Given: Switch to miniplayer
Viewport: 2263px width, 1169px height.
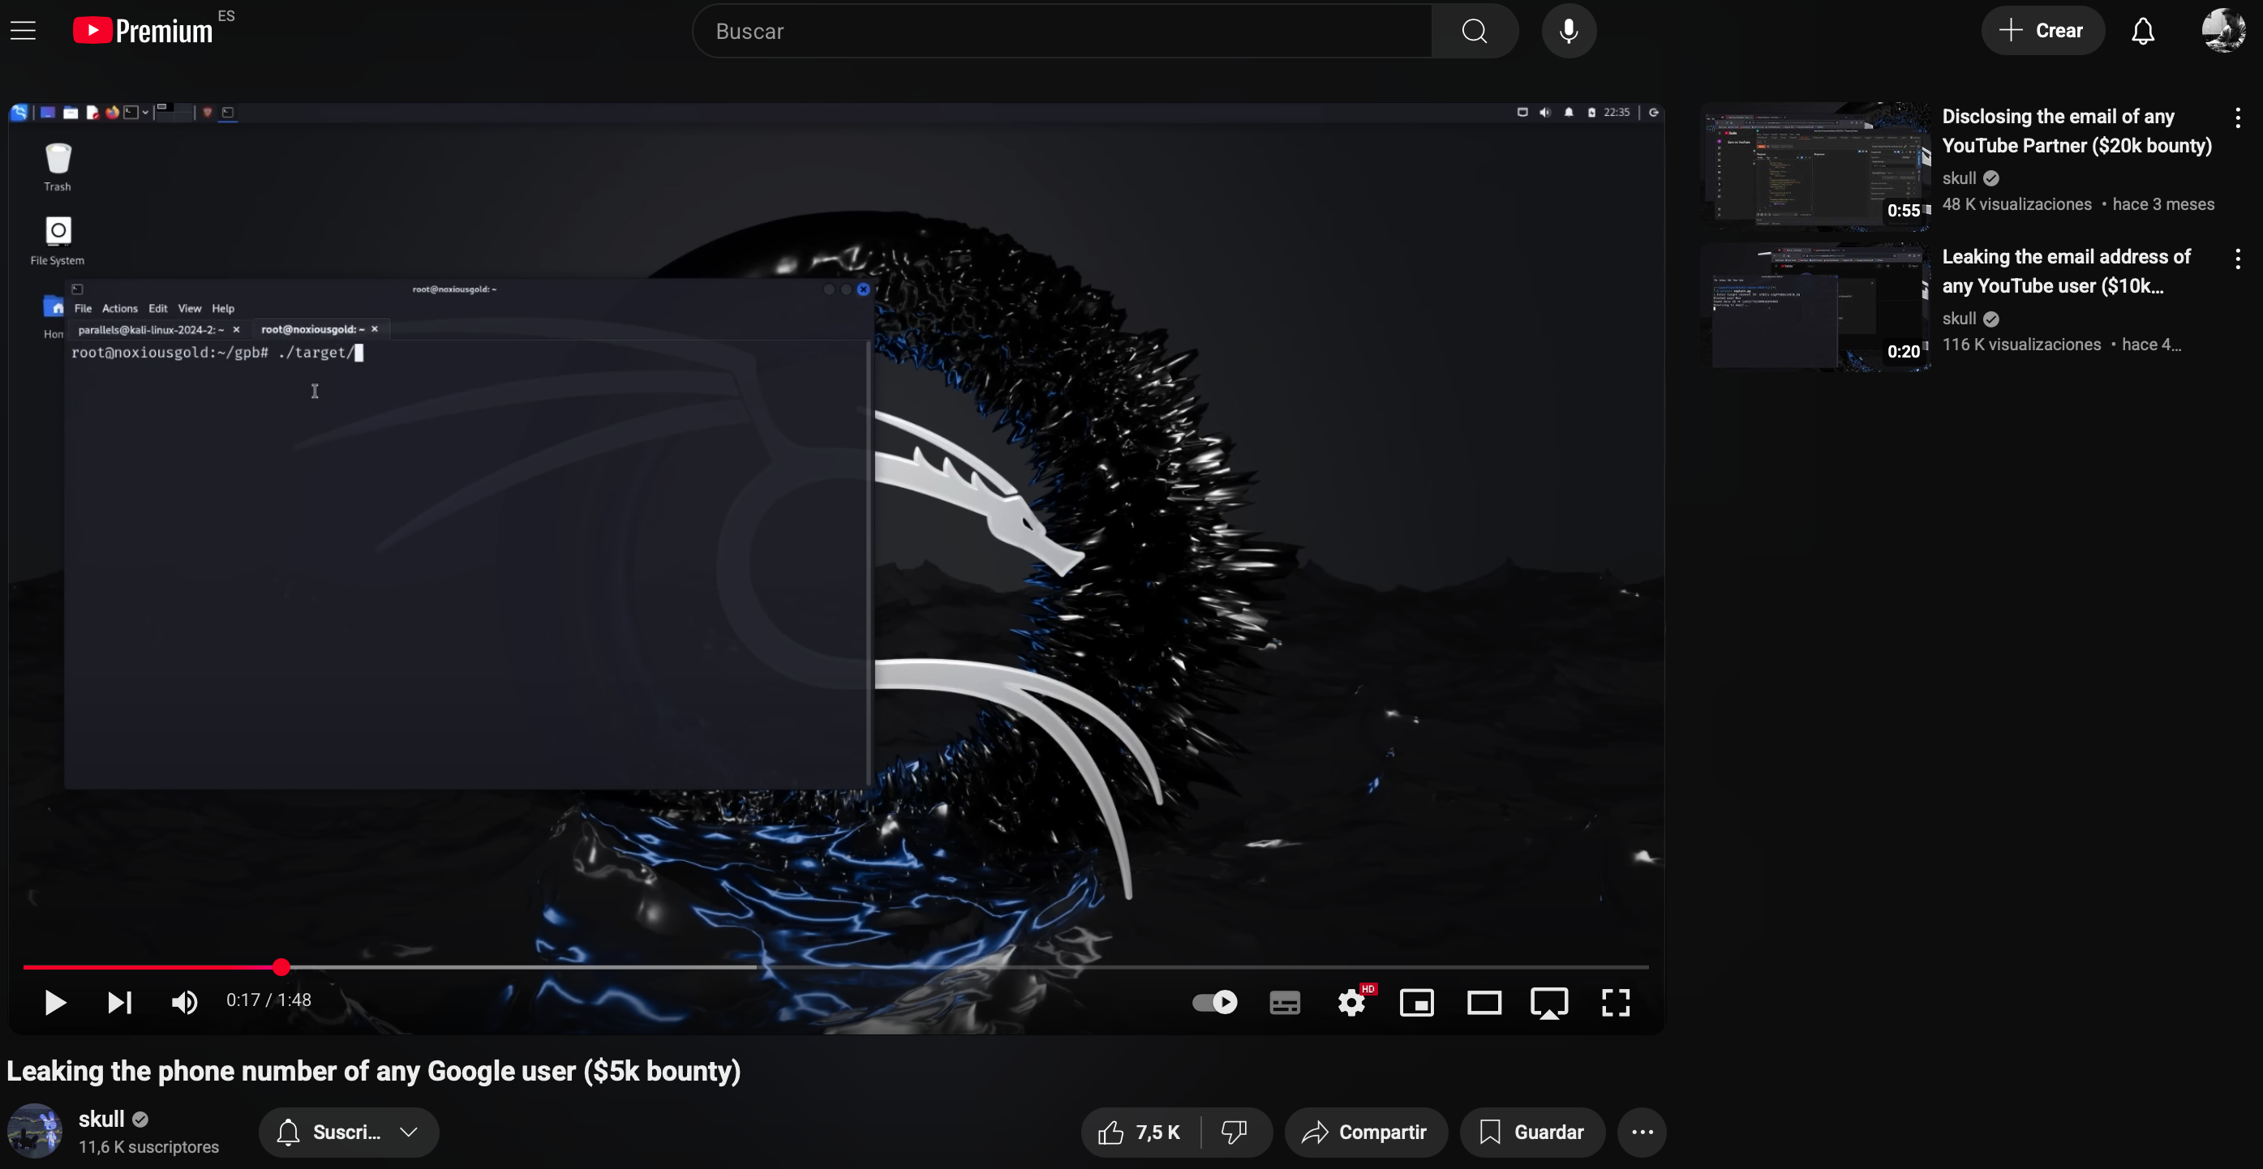Looking at the screenshot, I should coord(1416,1002).
